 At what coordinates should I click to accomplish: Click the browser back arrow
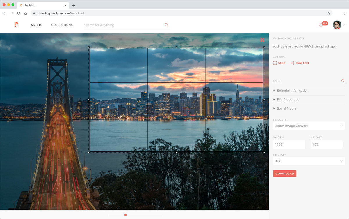point(5,13)
